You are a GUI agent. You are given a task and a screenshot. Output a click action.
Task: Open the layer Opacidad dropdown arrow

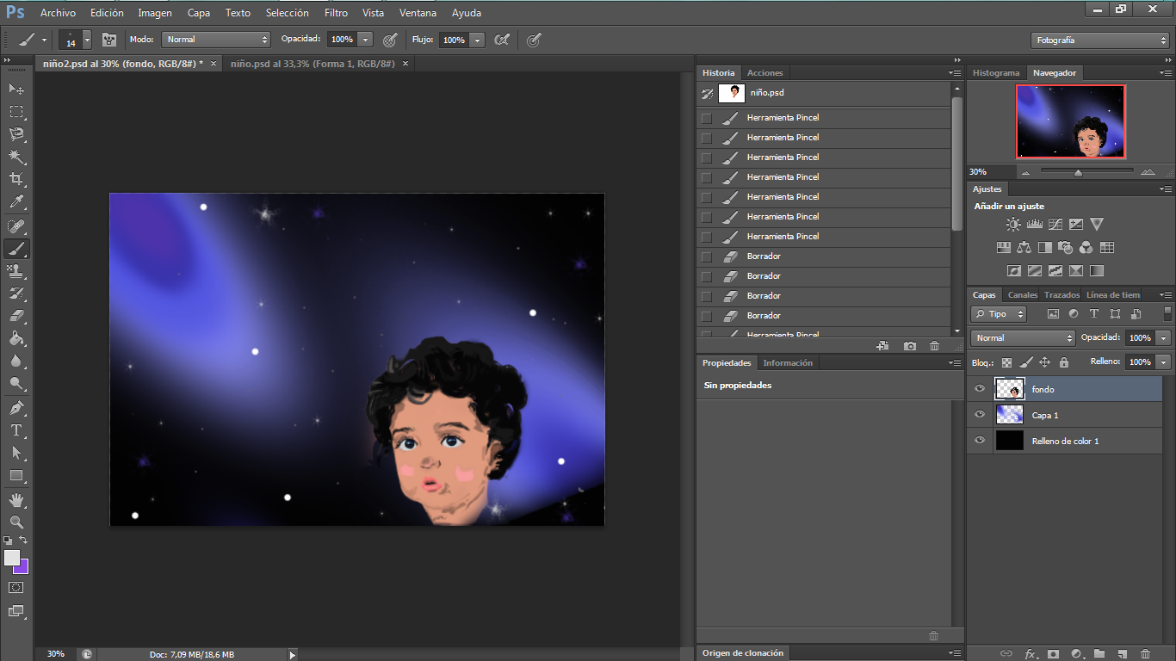pyautogui.click(x=1164, y=338)
